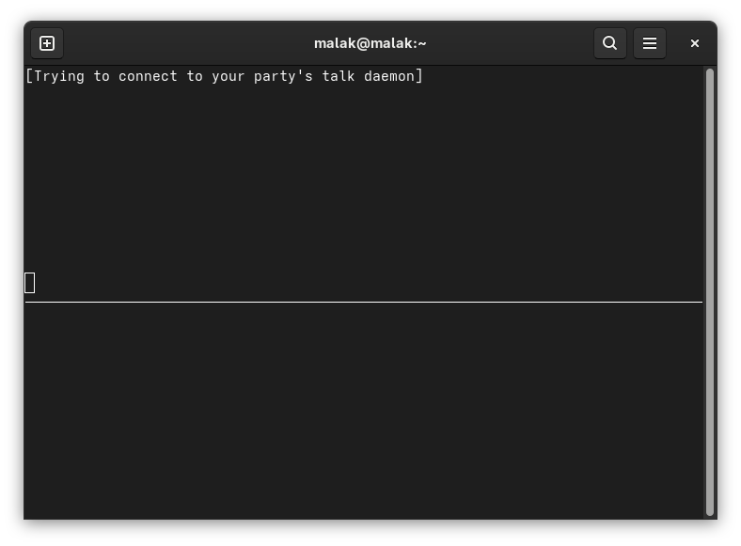Close the terminal window
This screenshot has height=546, width=741.
coord(695,43)
